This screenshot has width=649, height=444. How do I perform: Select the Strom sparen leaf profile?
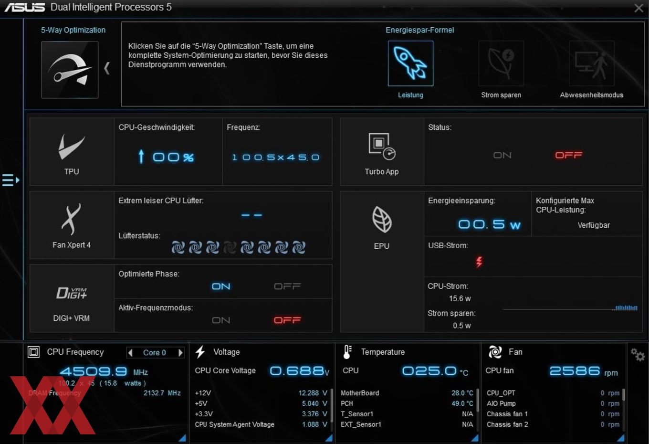(501, 63)
